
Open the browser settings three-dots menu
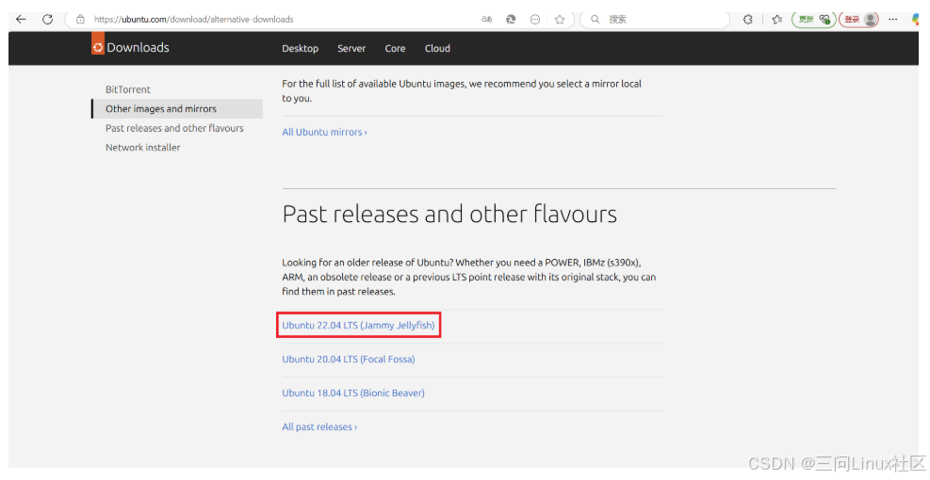pyautogui.click(x=892, y=19)
